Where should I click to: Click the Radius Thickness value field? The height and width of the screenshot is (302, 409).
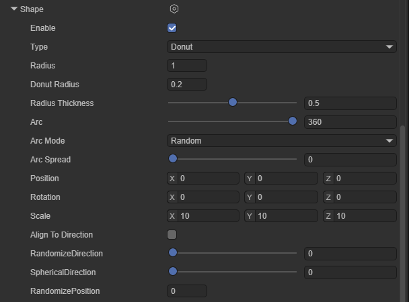click(x=350, y=103)
